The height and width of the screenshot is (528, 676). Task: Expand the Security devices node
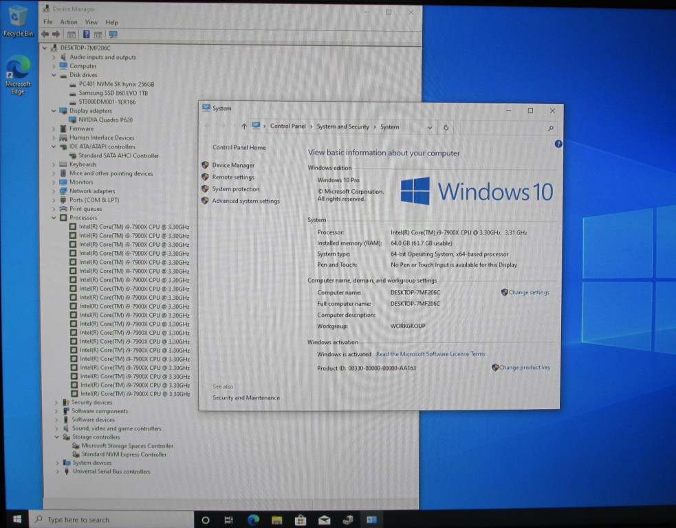[x=56, y=402]
